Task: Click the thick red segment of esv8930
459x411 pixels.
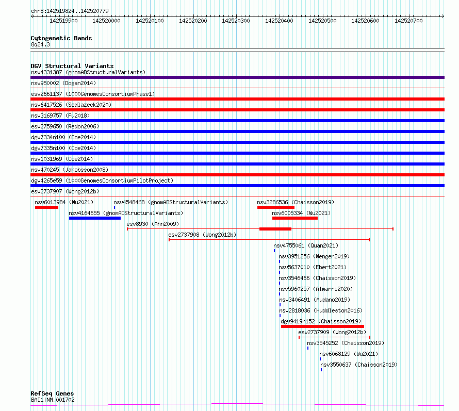Action: click(x=275, y=229)
